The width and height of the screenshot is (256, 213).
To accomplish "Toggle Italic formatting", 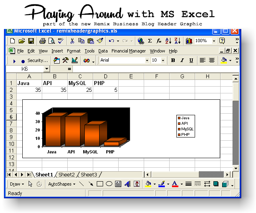I will [182, 60].
